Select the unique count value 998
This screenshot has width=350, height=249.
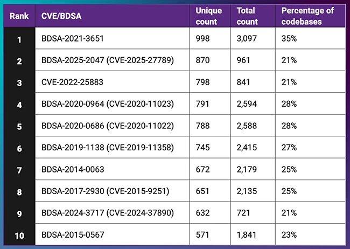(202, 39)
